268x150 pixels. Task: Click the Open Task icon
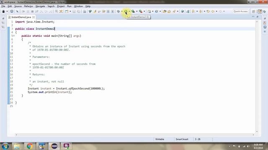[x=169, y=11]
